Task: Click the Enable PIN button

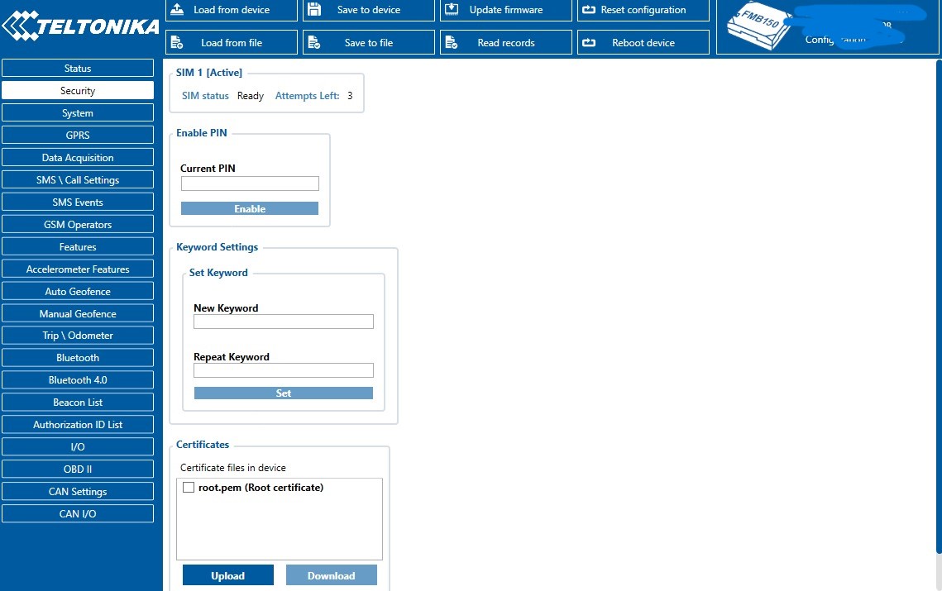Action: tap(250, 209)
